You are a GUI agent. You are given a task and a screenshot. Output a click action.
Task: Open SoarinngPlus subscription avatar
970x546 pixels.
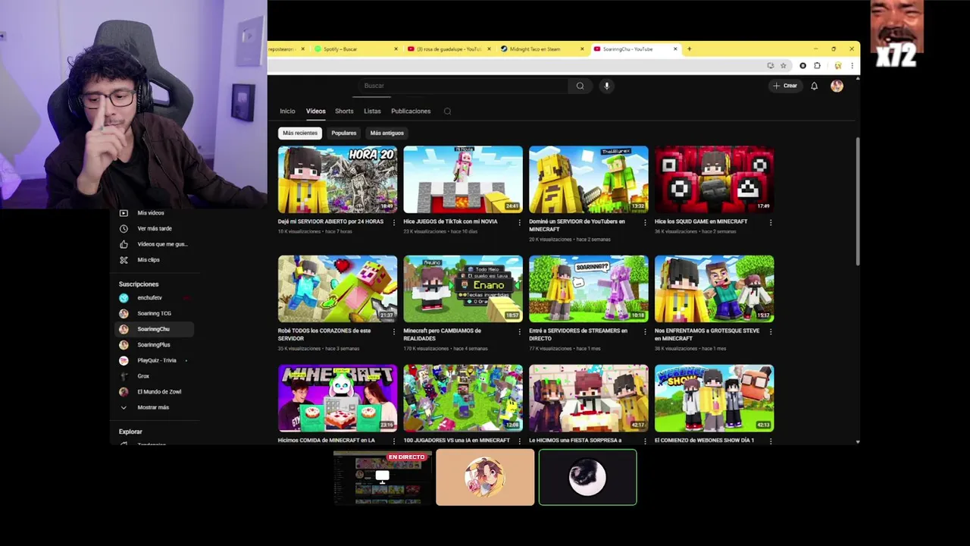pyautogui.click(x=124, y=345)
